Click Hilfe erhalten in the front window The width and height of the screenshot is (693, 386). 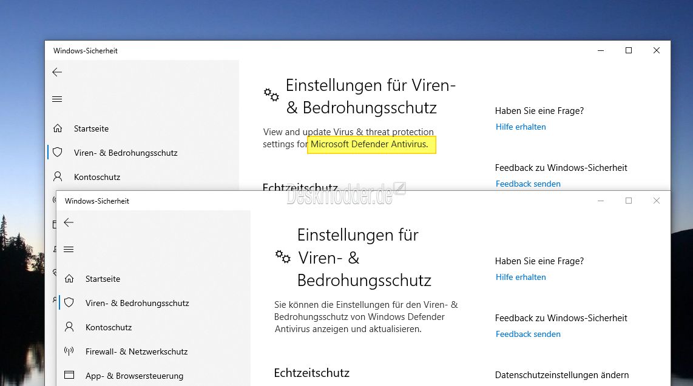[521, 278]
